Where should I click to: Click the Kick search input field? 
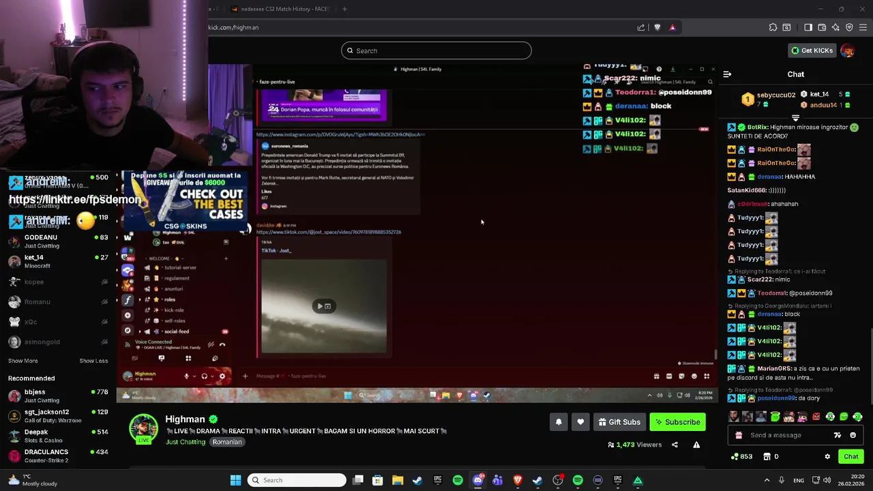coord(436,50)
